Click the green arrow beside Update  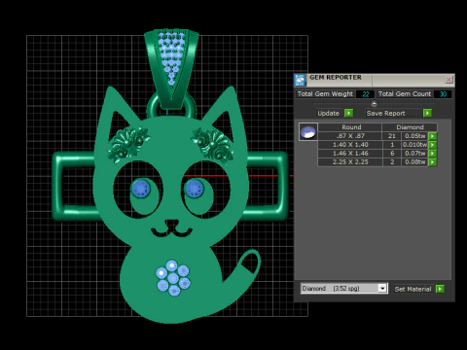(x=348, y=113)
